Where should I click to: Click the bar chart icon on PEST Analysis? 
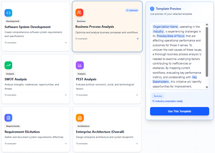pyautogui.click(x=80, y=65)
